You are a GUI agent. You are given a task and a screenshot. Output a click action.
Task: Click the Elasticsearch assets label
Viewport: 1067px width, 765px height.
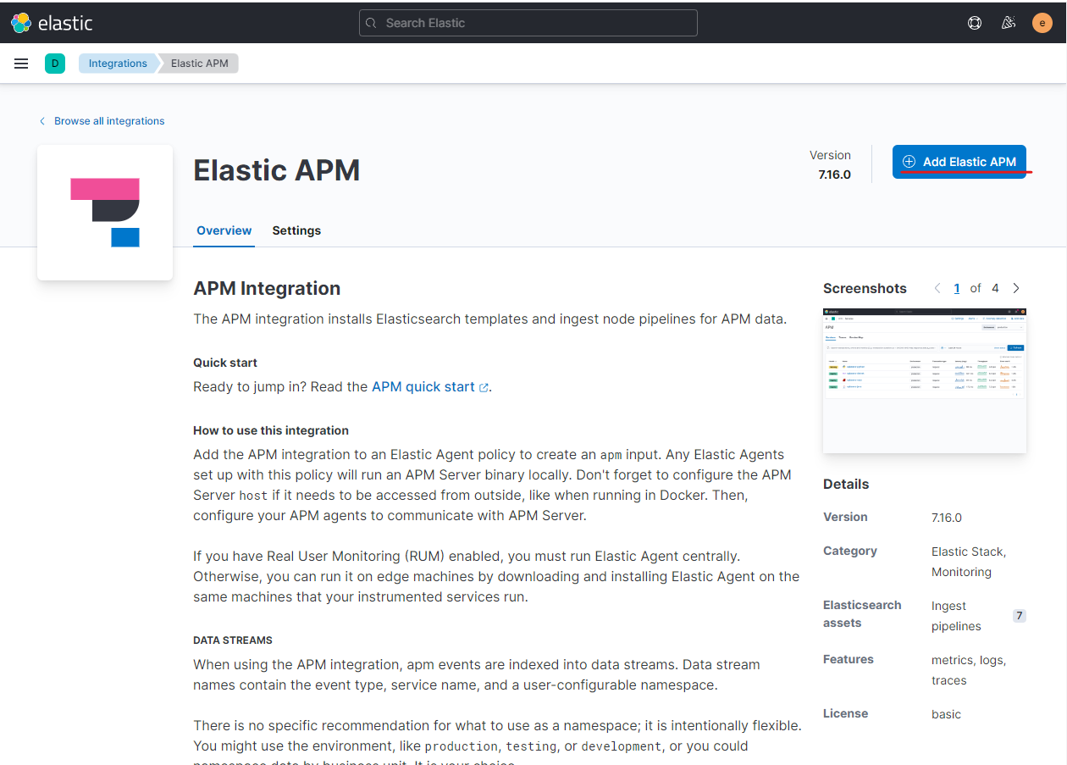coord(862,613)
